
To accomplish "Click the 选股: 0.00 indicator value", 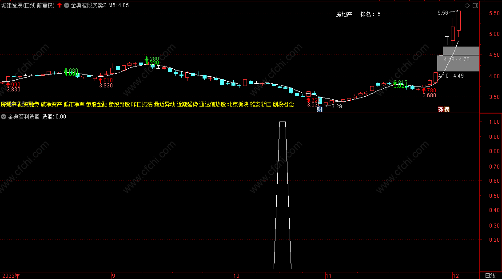I will coord(54,117).
